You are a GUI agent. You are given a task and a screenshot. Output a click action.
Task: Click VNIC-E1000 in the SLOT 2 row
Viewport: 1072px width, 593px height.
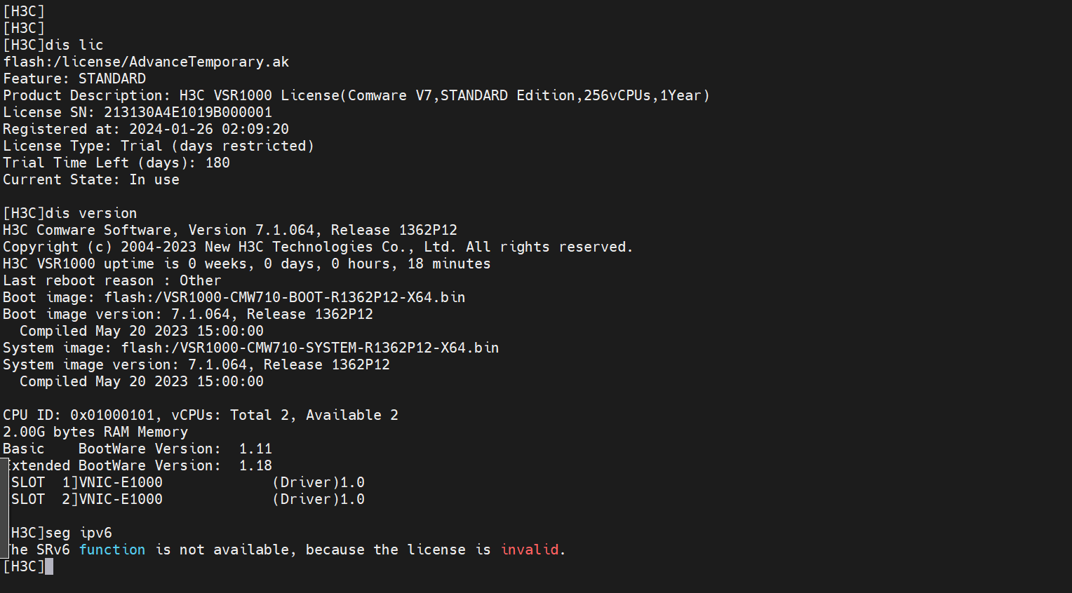pos(121,499)
